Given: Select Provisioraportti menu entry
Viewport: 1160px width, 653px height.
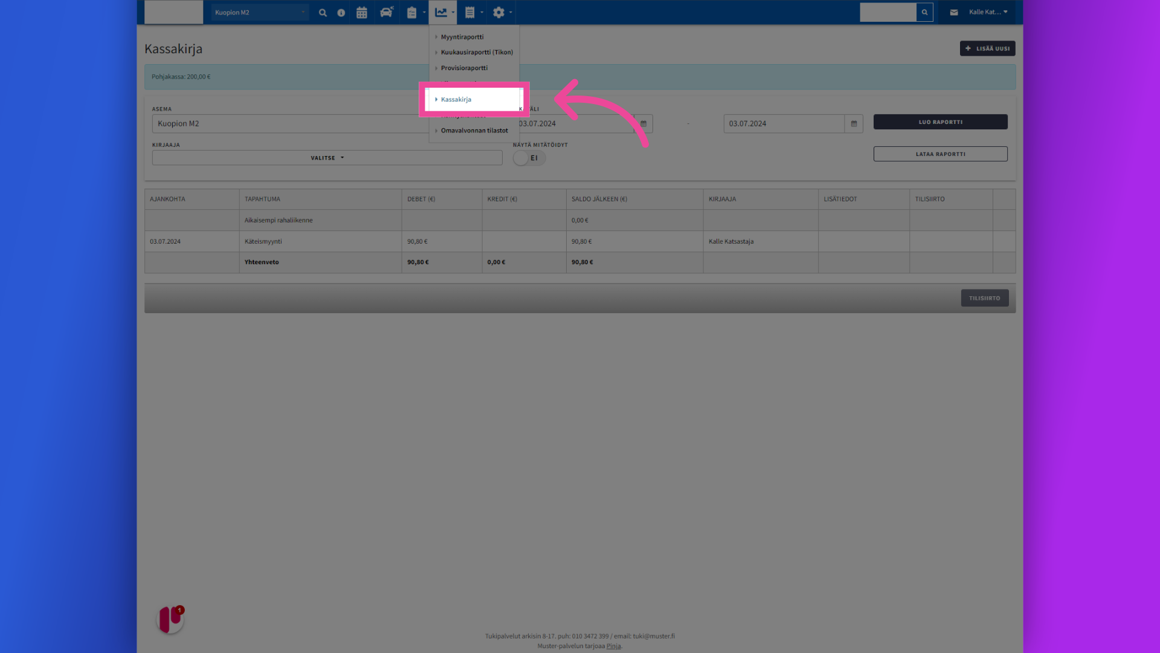Looking at the screenshot, I should [464, 68].
